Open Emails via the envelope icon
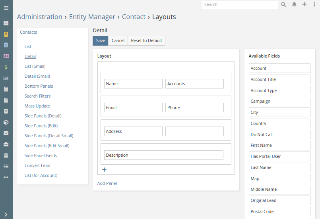This screenshot has height=219, width=320. click(6, 133)
